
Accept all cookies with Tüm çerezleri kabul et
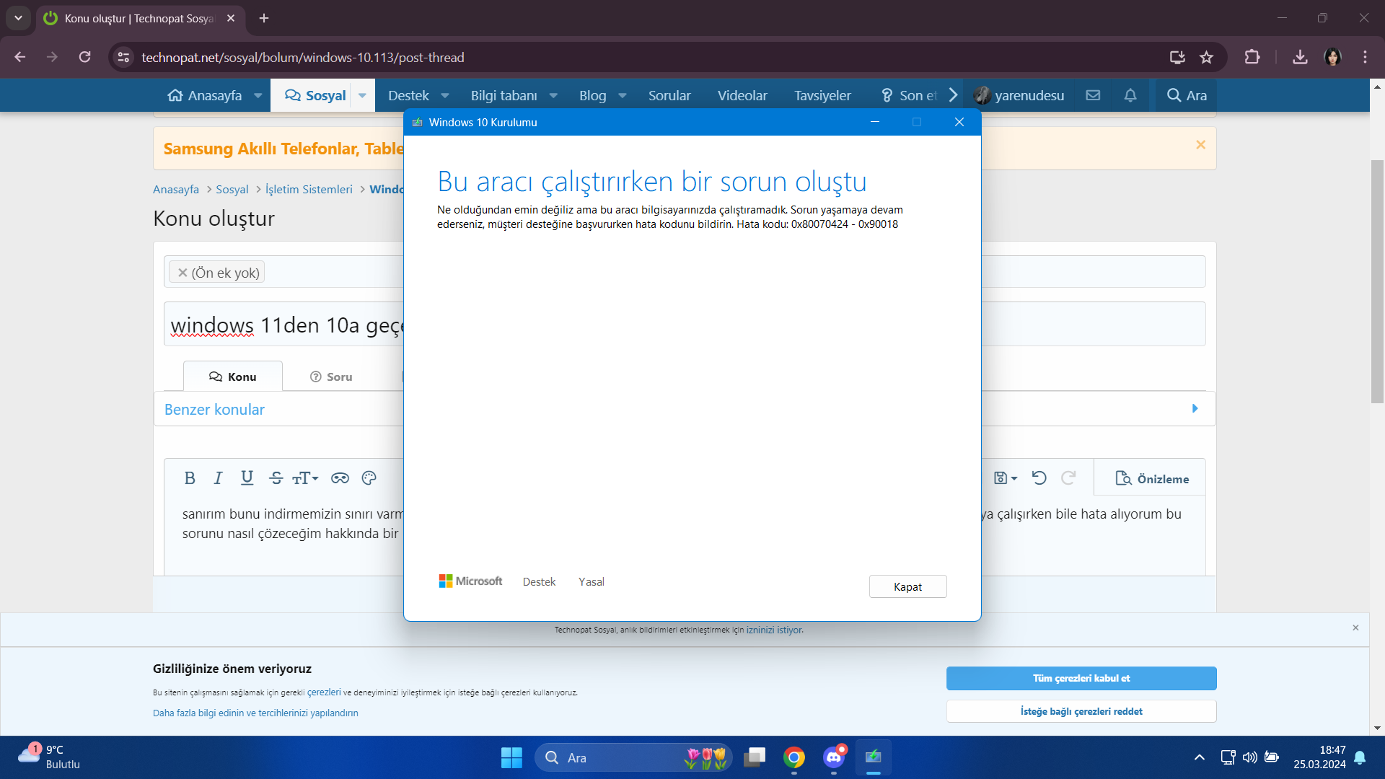pos(1081,678)
